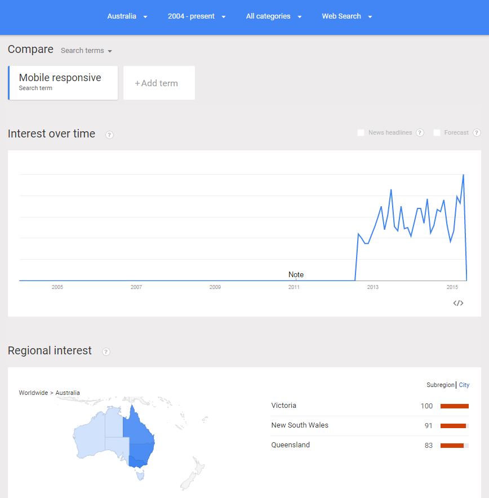Open the News headlines help tooltip
Image resolution: width=489 pixels, height=498 pixels.
[420, 132]
